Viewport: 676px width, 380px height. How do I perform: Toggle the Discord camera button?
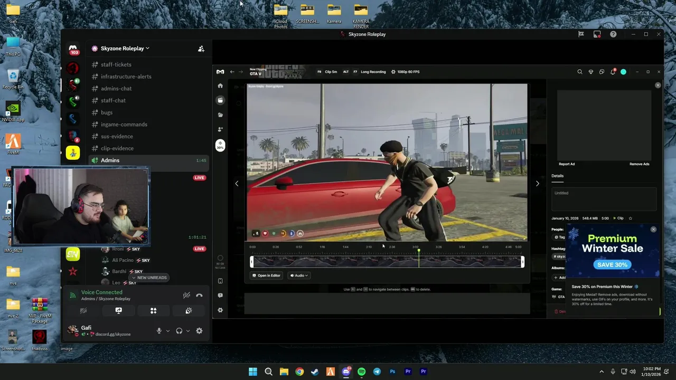coord(83,311)
